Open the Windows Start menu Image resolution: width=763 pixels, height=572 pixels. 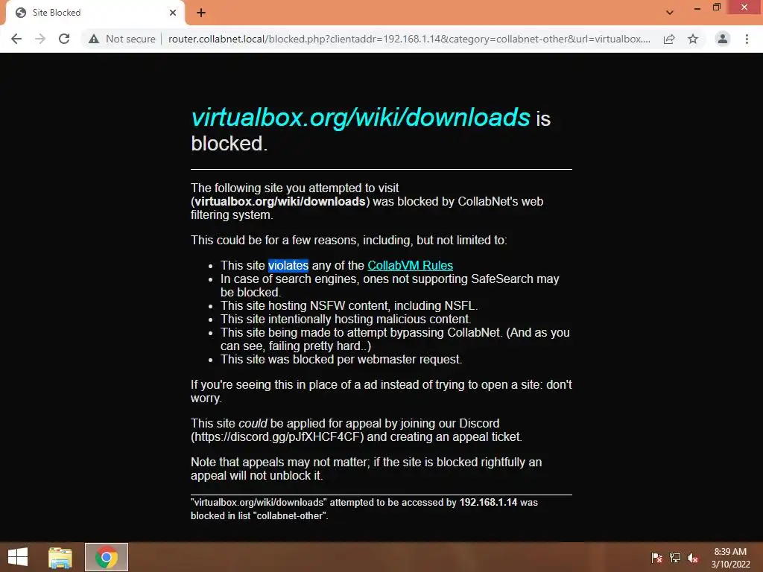pyautogui.click(x=18, y=557)
